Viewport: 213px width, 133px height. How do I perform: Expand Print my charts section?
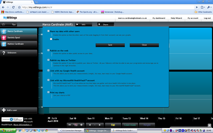pos(48,92)
